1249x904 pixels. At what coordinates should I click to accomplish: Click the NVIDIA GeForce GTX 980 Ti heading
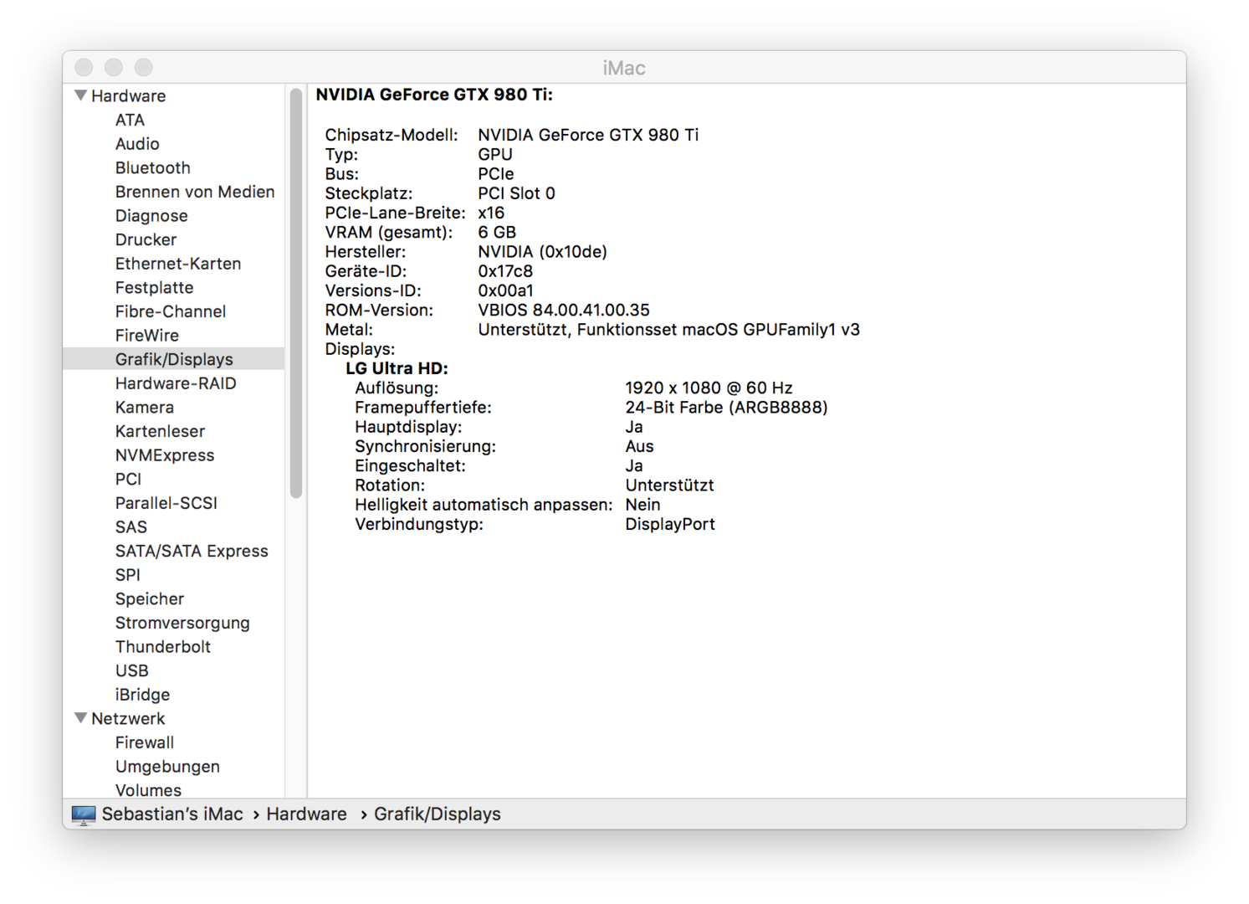click(434, 95)
